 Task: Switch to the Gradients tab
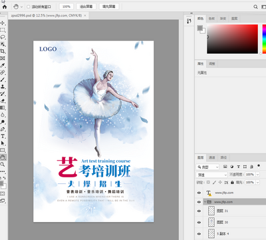click(x=223, y=19)
